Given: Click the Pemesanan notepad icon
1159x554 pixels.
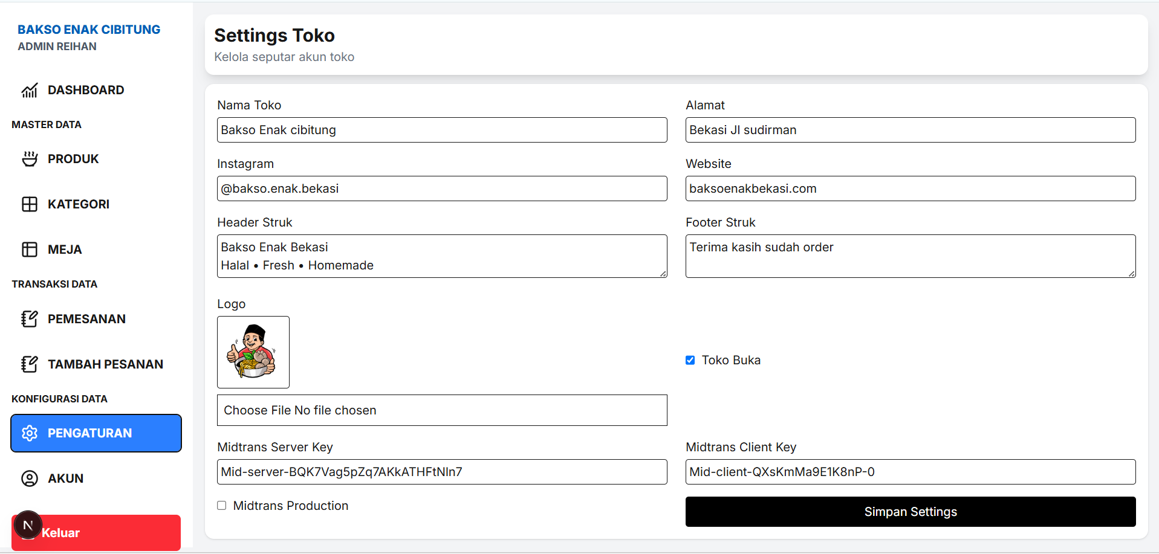Looking at the screenshot, I should pyautogui.click(x=30, y=319).
